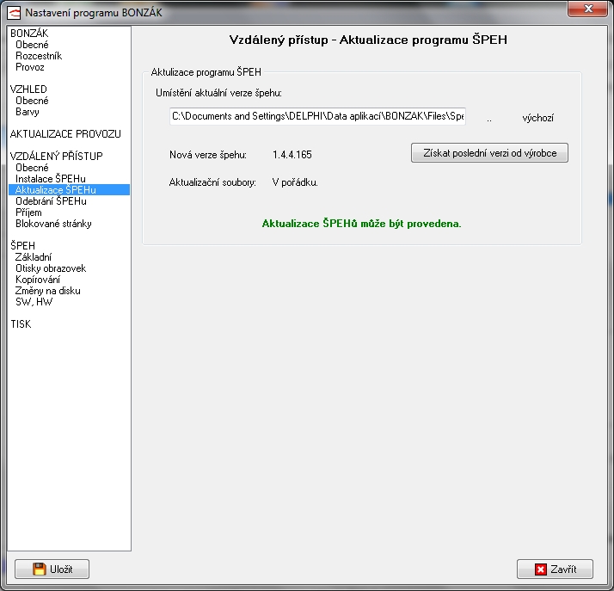Close the settings window via title bar X
This screenshot has height=591, width=614.
587,9
